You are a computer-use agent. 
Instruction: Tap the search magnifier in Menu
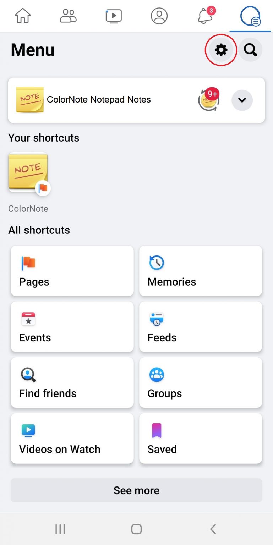250,50
